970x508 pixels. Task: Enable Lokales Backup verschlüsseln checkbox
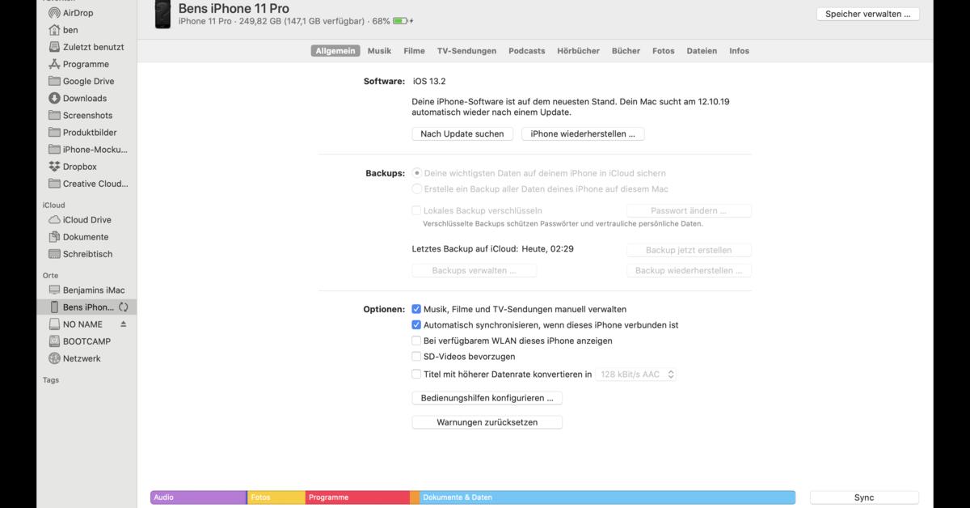(x=416, y=210)
